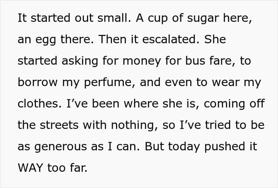Click the word "egg"

click(46, 40)
